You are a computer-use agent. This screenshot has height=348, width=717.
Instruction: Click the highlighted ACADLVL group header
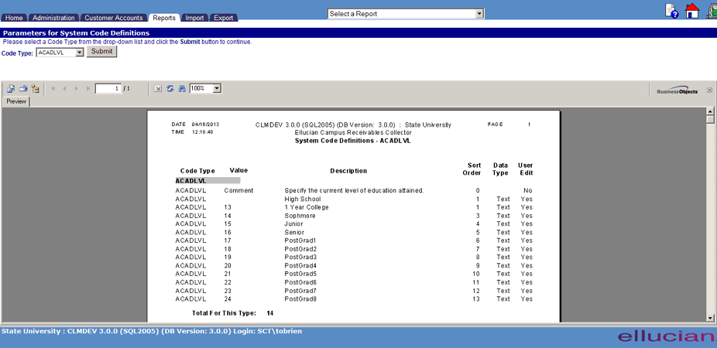[x=208, y=181]
